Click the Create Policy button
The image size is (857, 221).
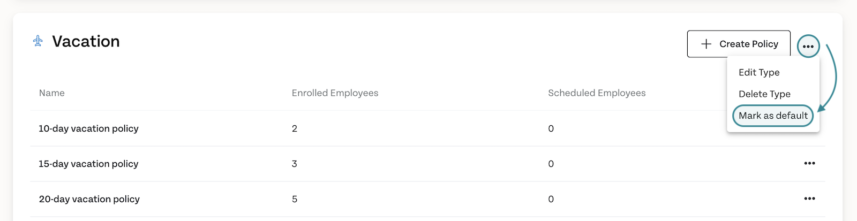[x=739, y=44]
